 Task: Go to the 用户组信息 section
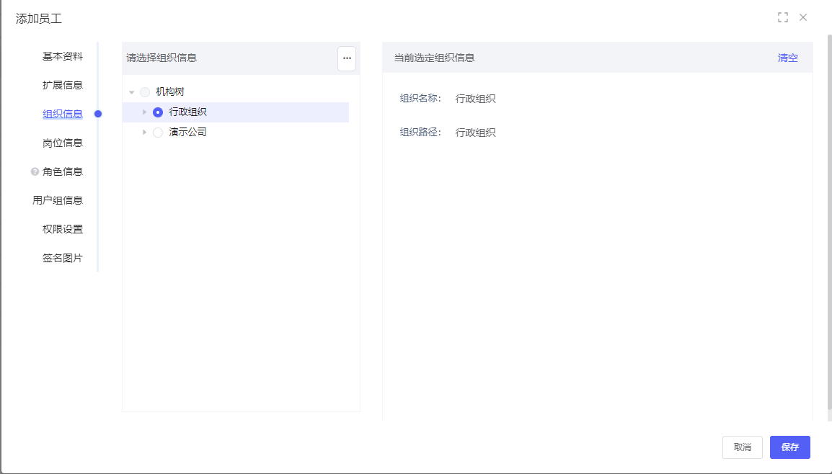point(58,200)
